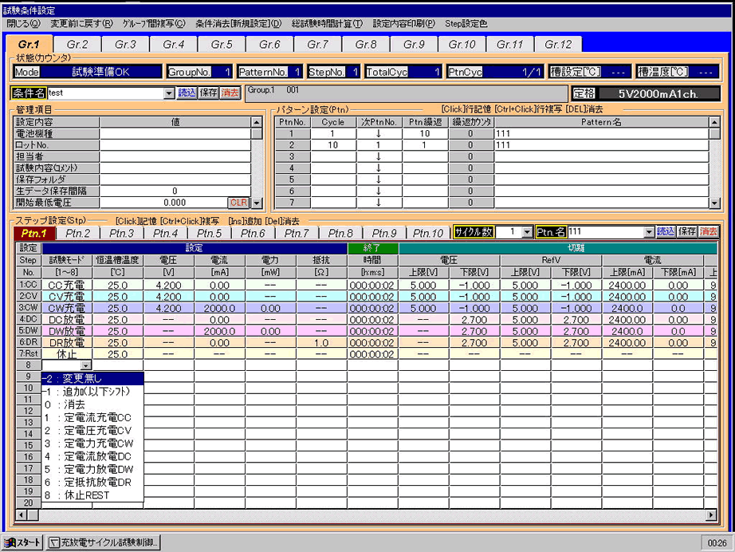The height and width of the screenshot is (552, 735).
Task: Select '-1 : 追加(以下シフト)' option
Action: click(x=92, y=392)
